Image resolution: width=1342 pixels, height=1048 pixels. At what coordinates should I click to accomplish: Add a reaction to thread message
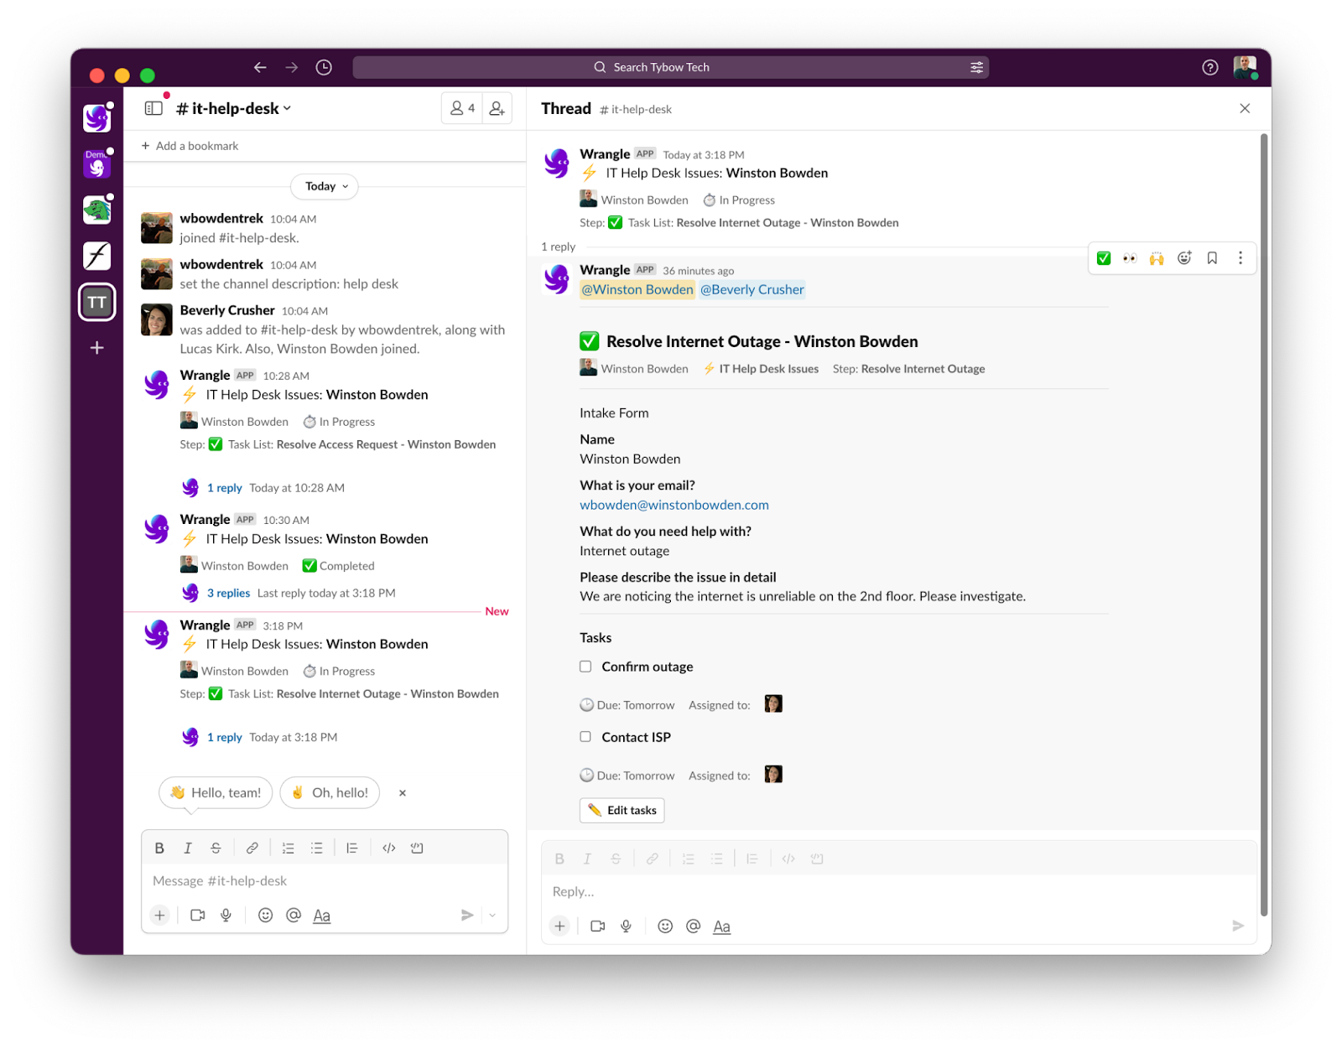click(x=1184, y=258)
